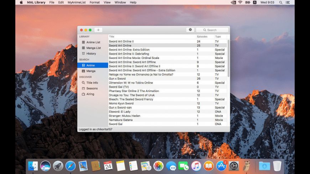The image size is (310, 174).
Task: Click the results list vertical scrollbar
Action: point(228,59)
